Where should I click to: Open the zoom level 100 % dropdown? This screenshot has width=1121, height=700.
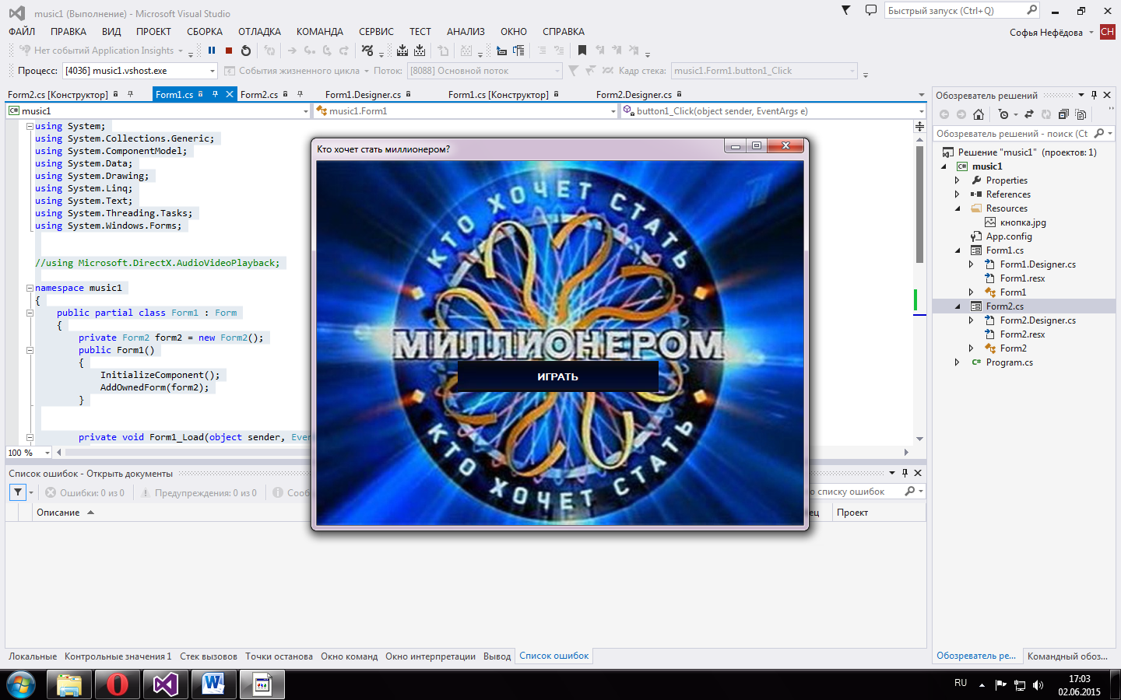point(47,453)
